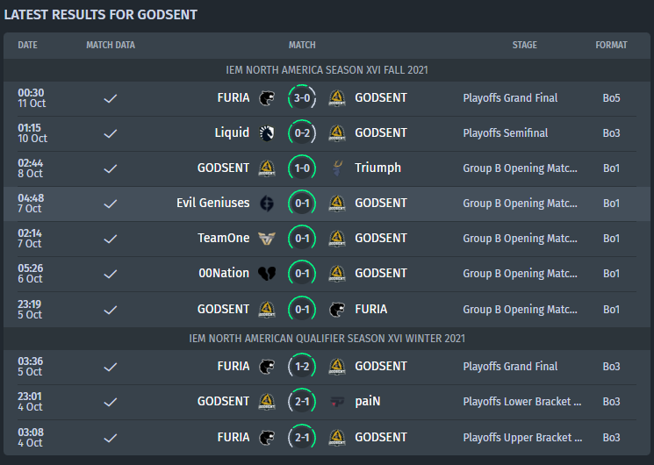Click GODSENT logo in Triumph match row
Image resolution: width=654 pixels, height=465 pixels.
(x=267, y=168)
